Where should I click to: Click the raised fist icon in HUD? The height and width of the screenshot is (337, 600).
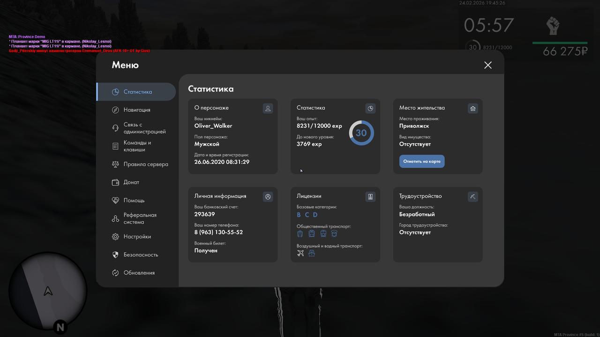(x=554, y=26)
